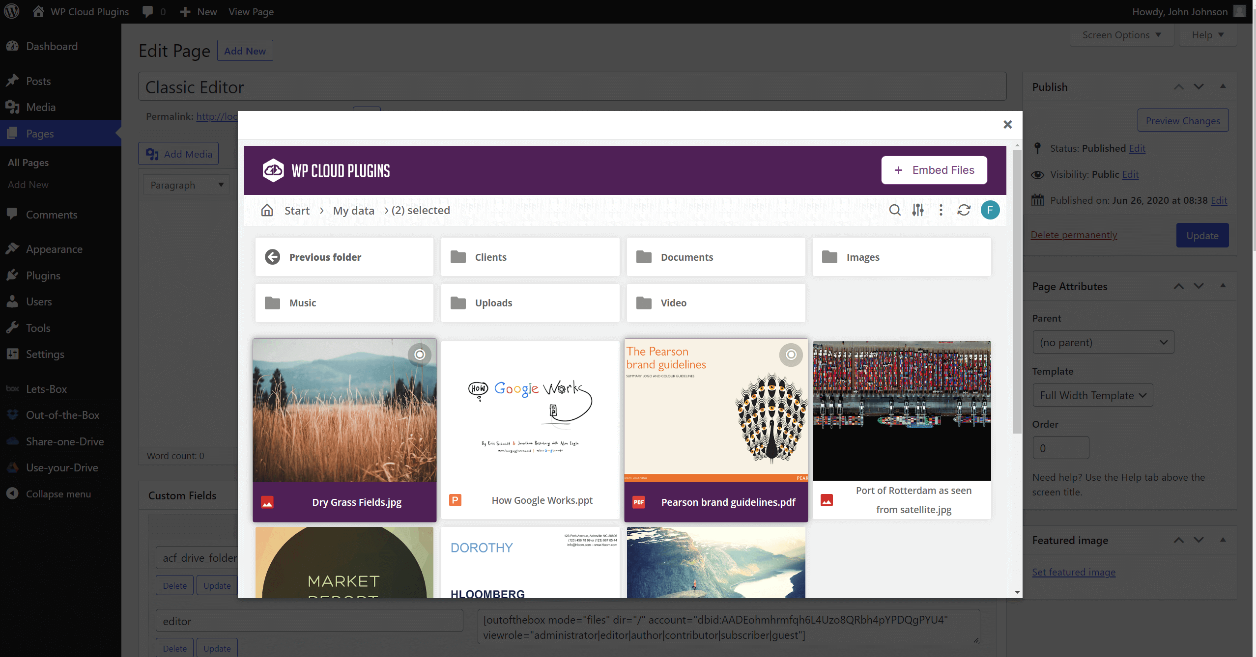Click the Previous folder back arrow
Screen dimensions: 1256x657
pos(273,257)
